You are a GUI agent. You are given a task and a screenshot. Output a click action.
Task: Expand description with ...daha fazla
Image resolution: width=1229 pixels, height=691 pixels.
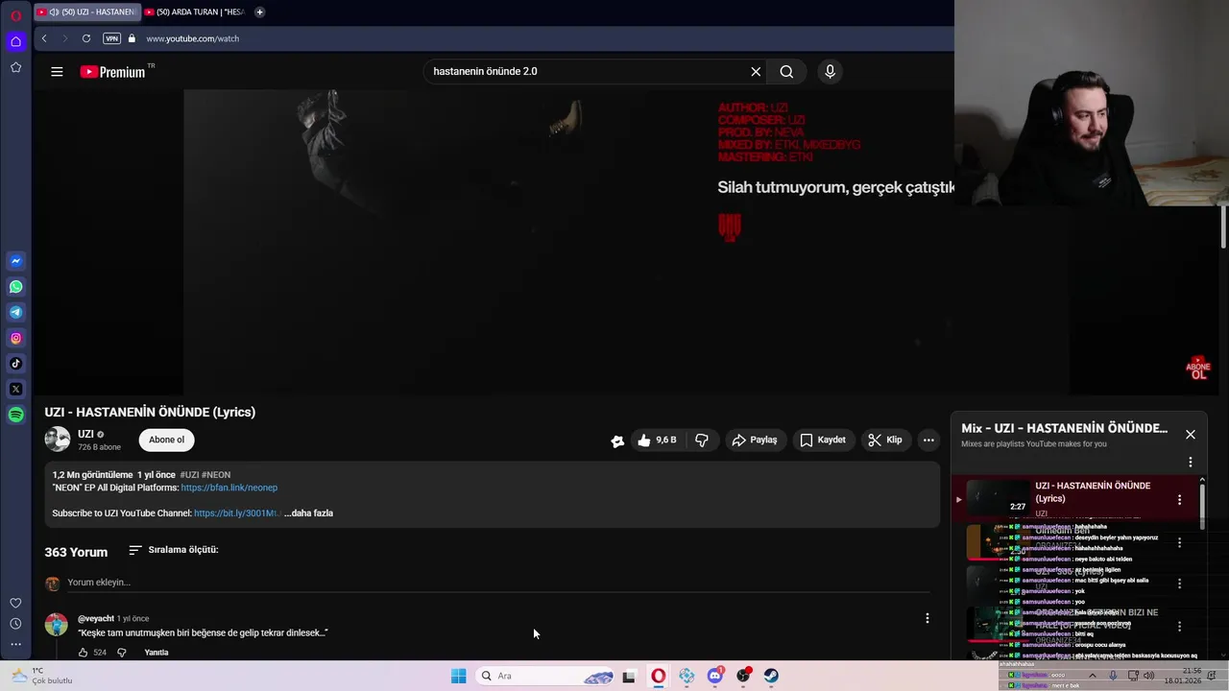tap(308, 513)
